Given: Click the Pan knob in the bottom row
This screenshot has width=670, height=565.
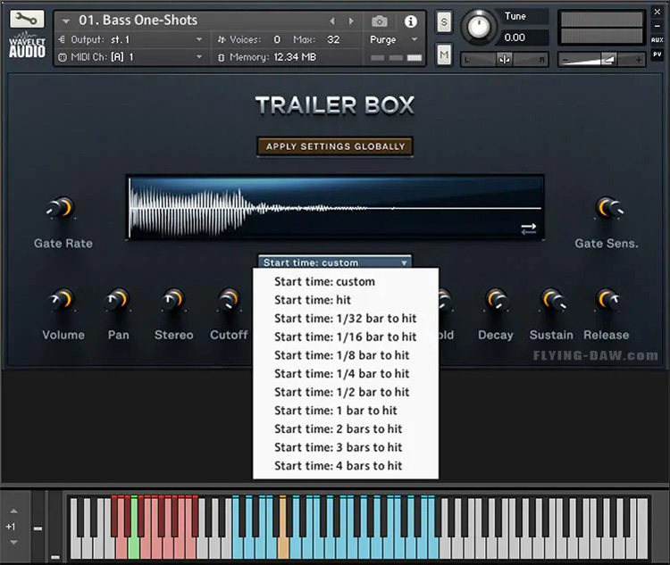Looking at the screenshot, I should pos(118,300).
